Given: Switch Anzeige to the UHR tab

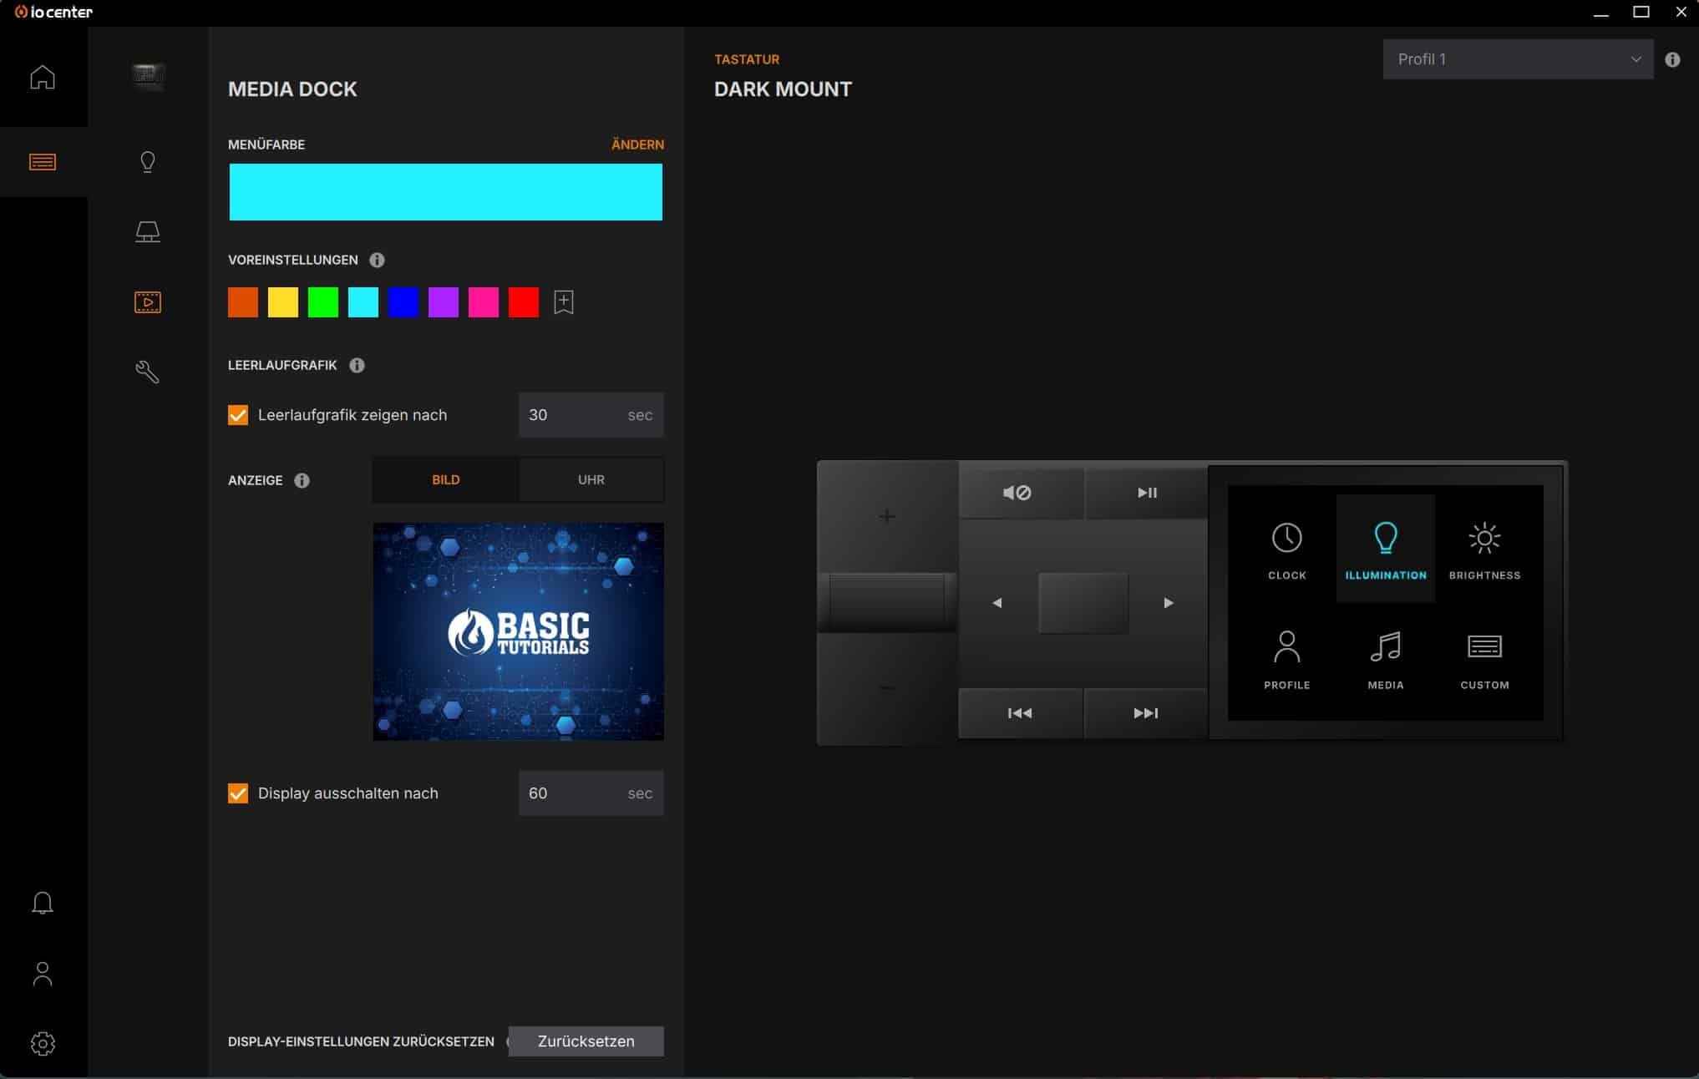Looking at the screenshot, I should 591,480.
